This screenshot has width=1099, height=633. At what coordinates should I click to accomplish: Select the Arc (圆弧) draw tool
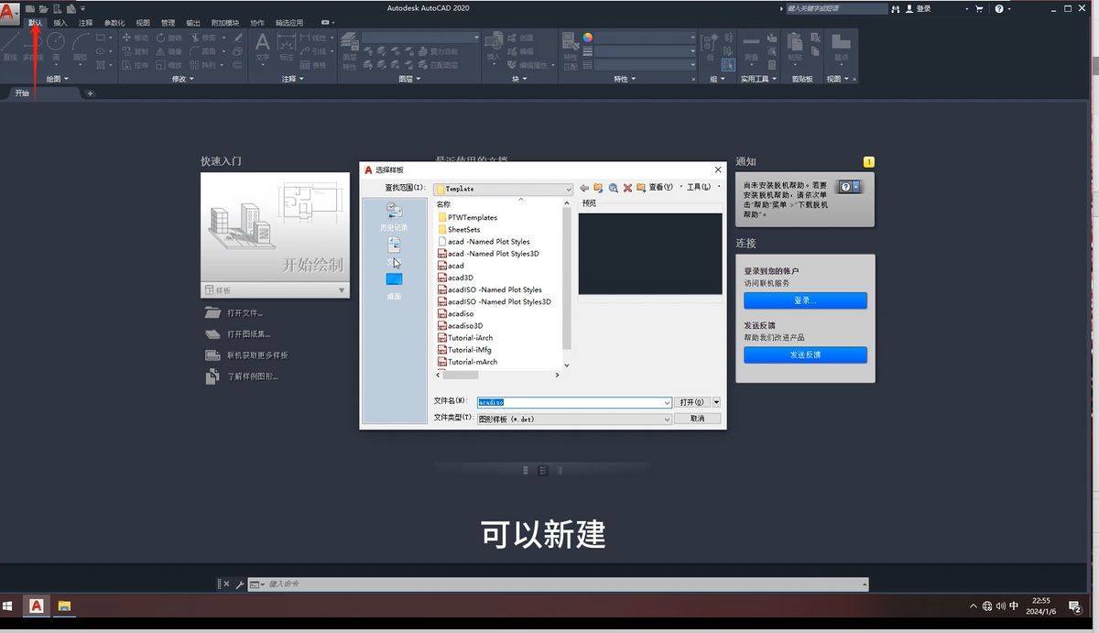pyautogui.click(x=81, y=46)
